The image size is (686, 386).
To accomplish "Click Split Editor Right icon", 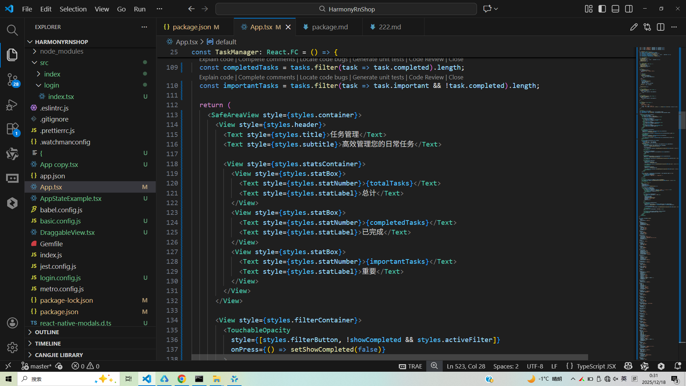I will pyautogui.click(x=660, y=27).
